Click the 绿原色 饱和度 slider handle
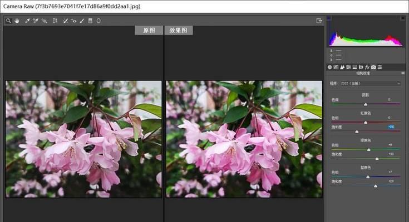This screenshot has width=409, height=222. (377, 159)
